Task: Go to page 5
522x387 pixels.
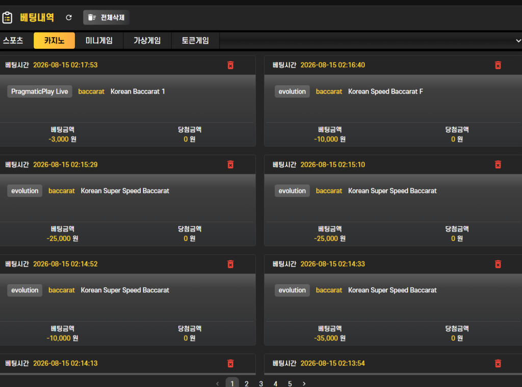Action: coord(290,383)
